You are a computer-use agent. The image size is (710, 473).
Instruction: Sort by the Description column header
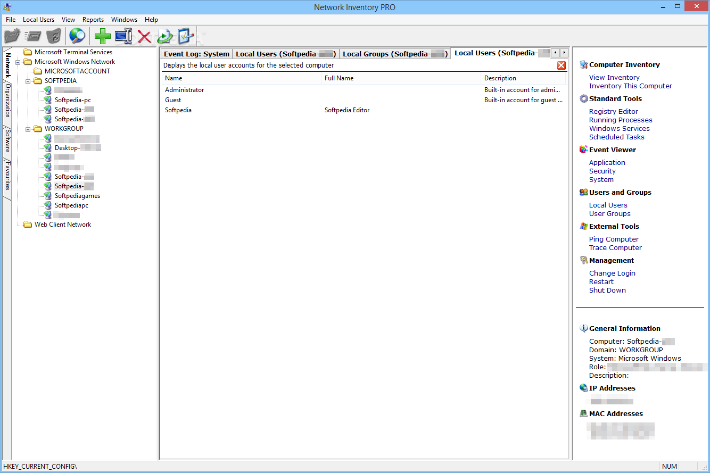pyautogui.click(x=524, y=78)
